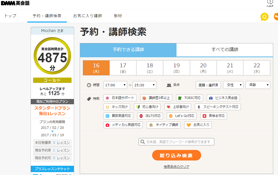
Task: Open the 17:00 start time dropdown
Action: point(115,85)
